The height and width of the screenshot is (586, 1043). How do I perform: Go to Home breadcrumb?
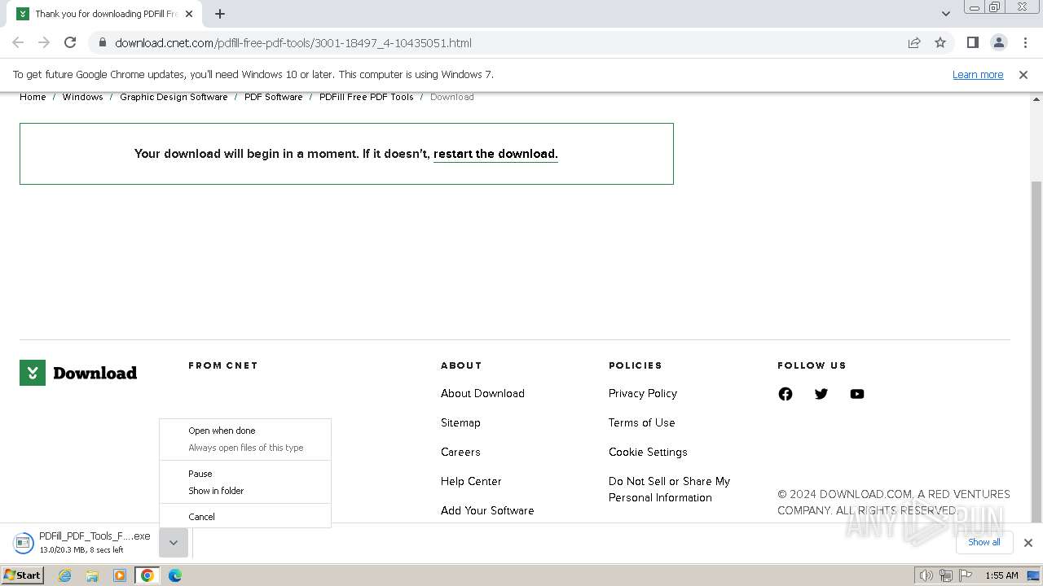pyautogui.click(x=33, y=97)
